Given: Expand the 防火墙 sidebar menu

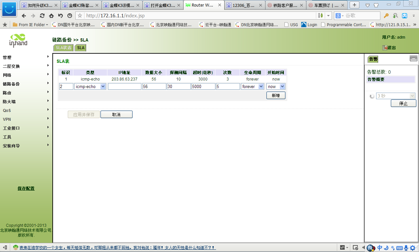Looking at the screenshot, I should [9, 101].
